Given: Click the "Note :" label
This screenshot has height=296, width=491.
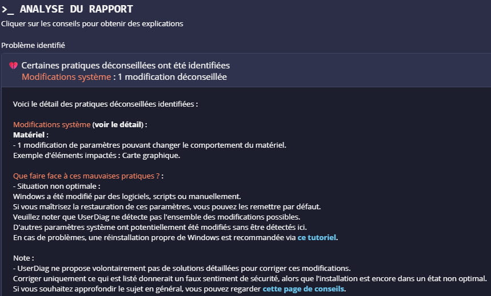Looking at the screenshot, I should [x=24, y=258].
